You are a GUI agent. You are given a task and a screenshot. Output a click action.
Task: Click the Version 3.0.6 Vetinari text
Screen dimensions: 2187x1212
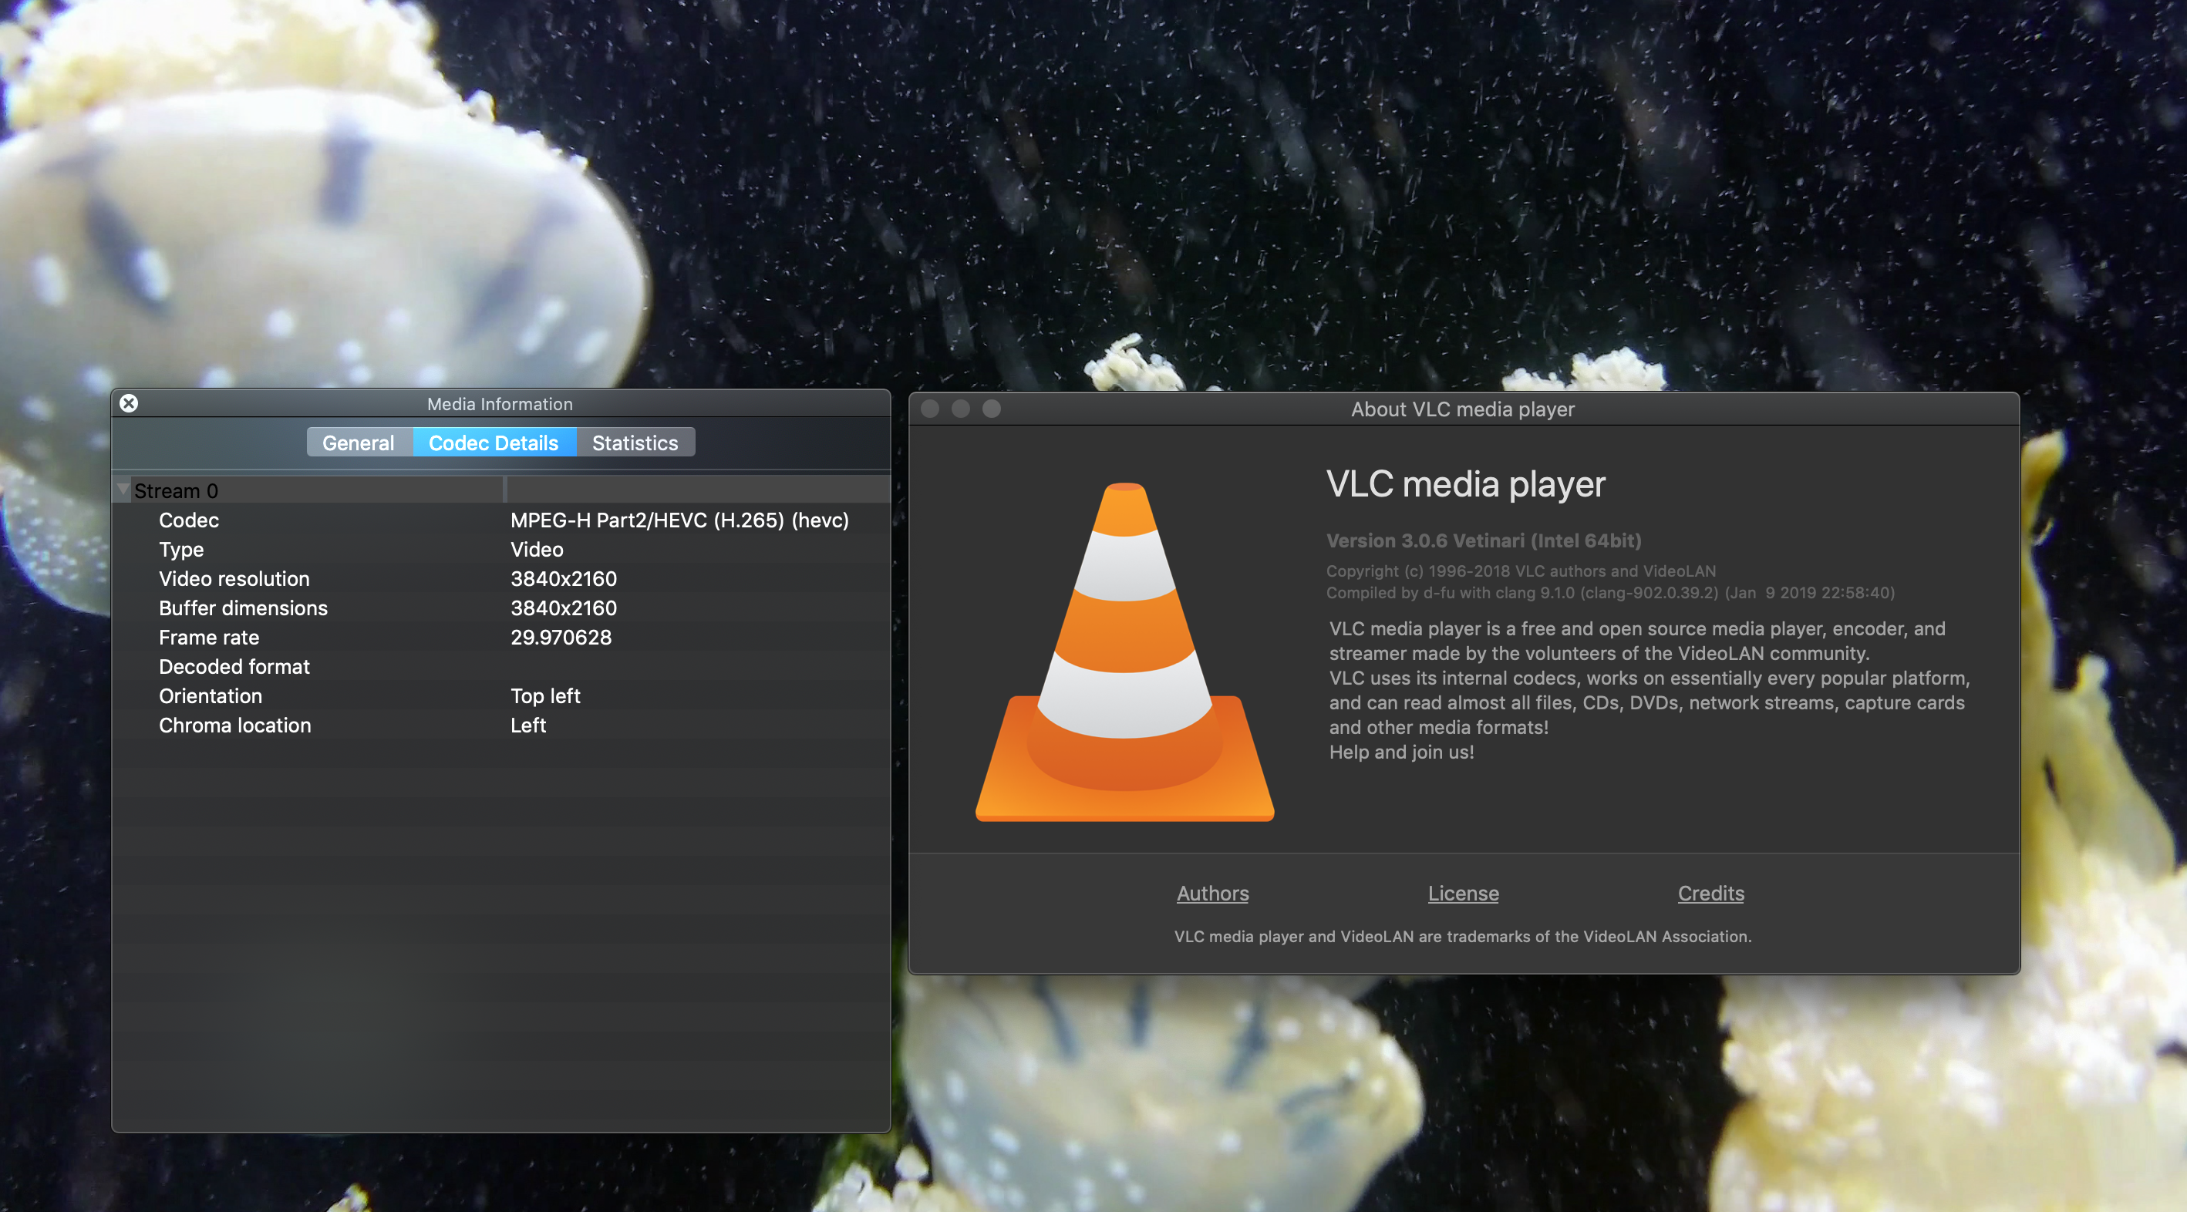pyautogui.click(x=1483, y=540)
